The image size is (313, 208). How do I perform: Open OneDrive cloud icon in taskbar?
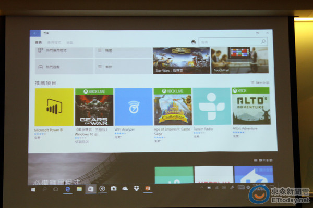coord(125,188)
